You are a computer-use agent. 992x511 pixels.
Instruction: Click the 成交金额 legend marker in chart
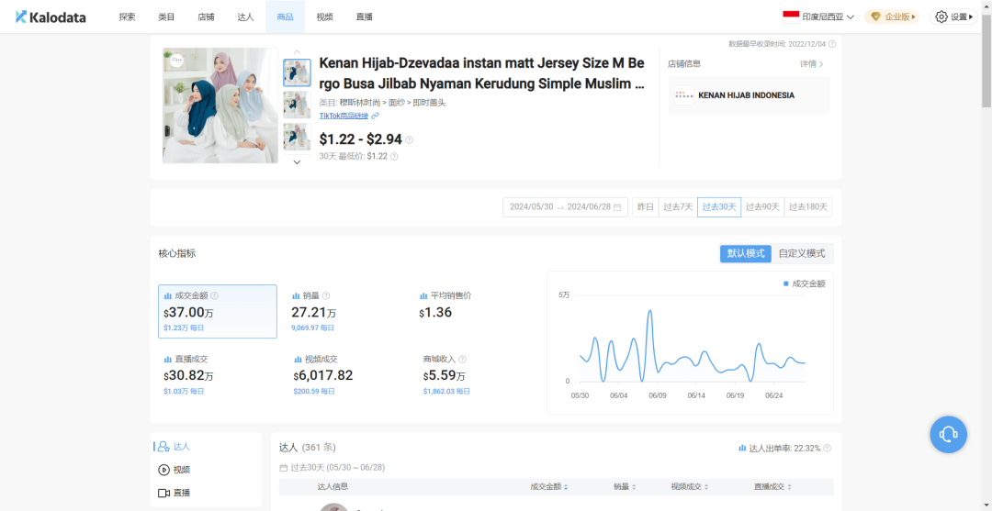[786, 283]
